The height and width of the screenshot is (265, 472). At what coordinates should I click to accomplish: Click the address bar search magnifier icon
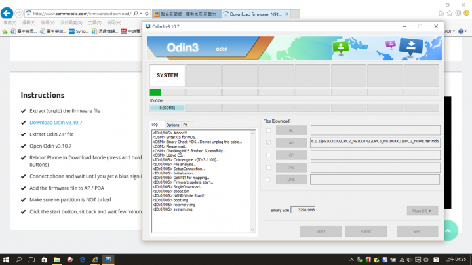[136, 14]
